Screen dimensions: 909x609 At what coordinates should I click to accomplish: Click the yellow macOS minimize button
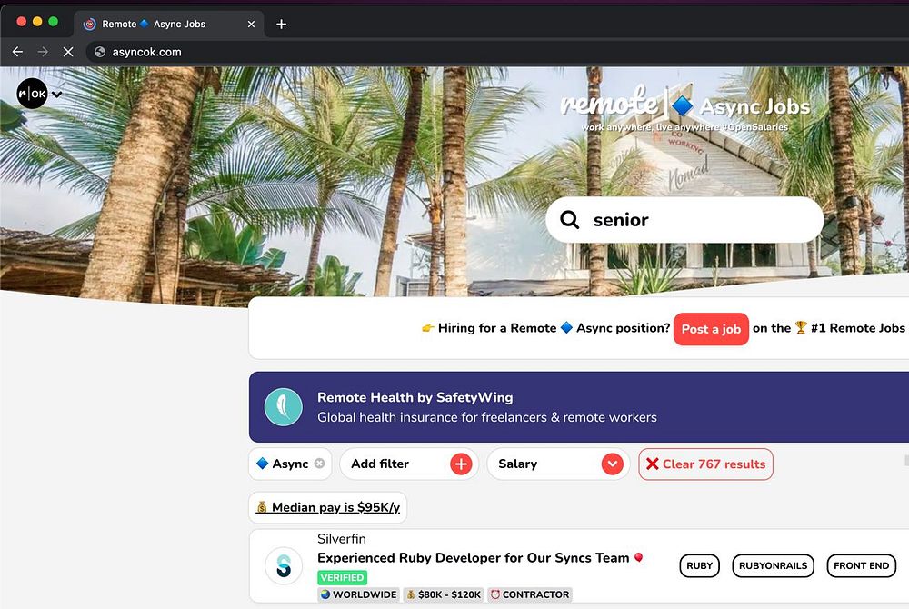point(37,22)
